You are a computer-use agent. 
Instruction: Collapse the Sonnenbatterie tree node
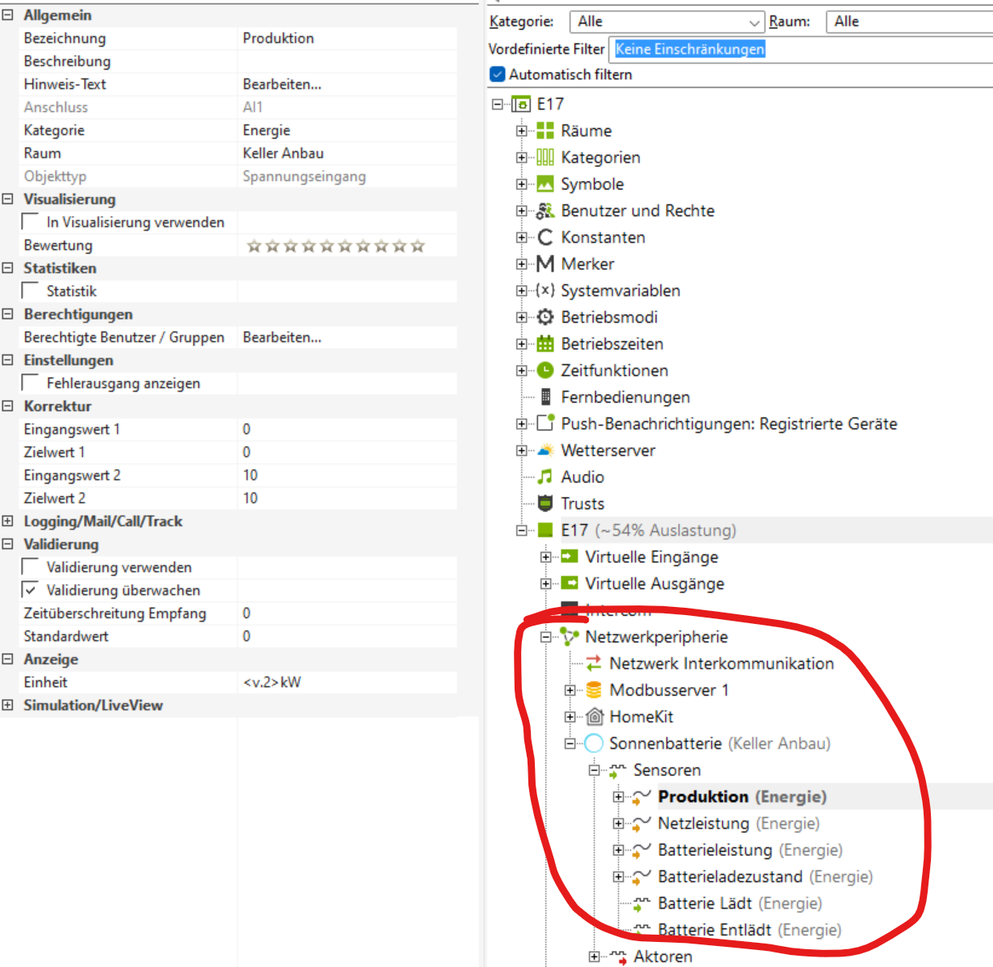point(570,743)
